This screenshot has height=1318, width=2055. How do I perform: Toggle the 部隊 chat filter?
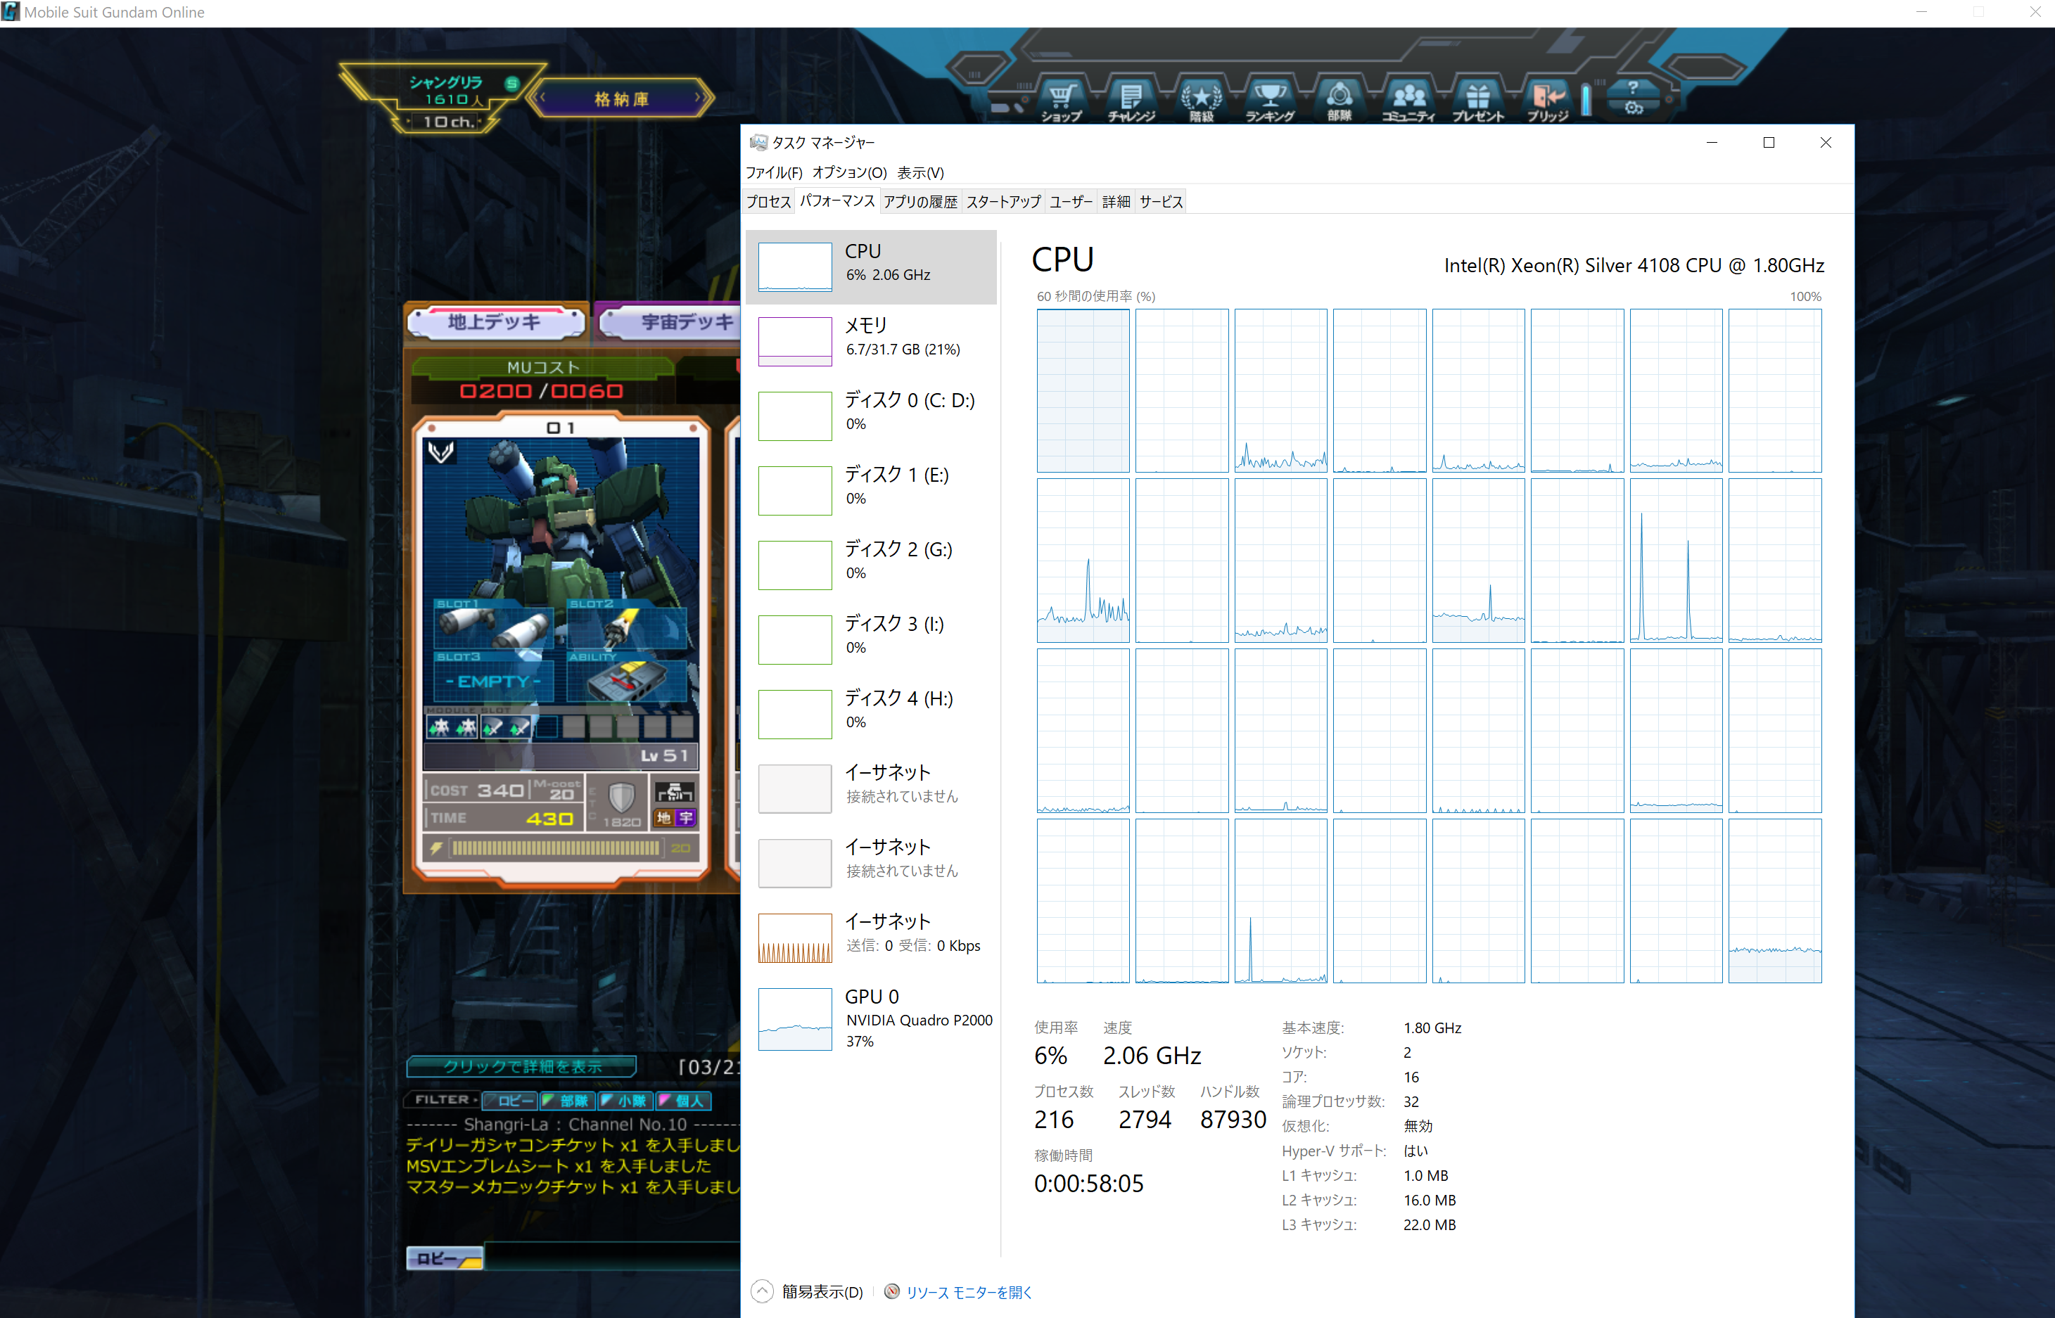566,1101
